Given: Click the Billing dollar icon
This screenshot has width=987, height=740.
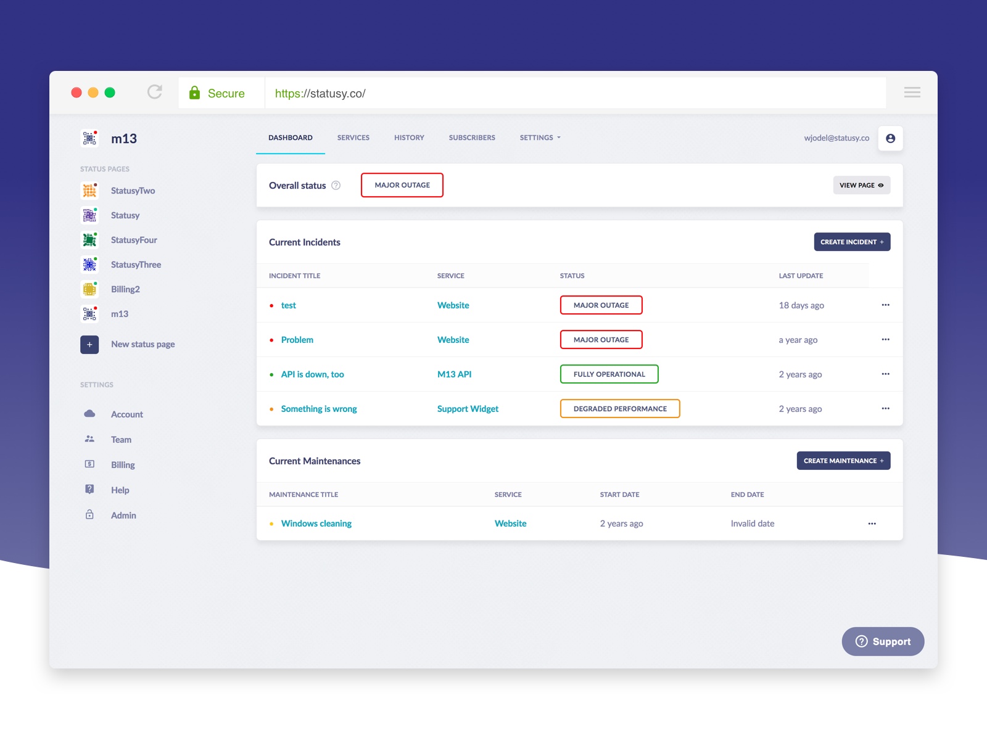Looking at the screenshot, I should pyautogui.click(x=89, y=464).
